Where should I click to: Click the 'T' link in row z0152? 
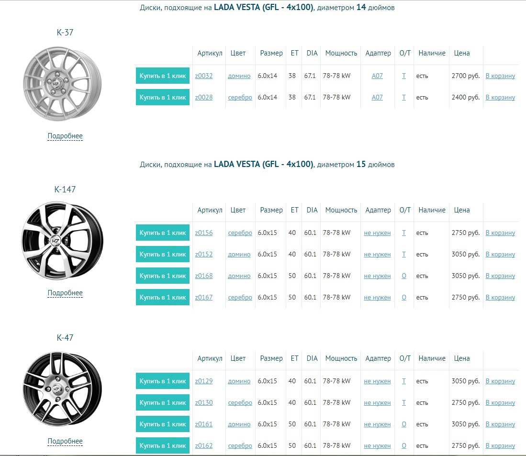[x=404, y=254]
